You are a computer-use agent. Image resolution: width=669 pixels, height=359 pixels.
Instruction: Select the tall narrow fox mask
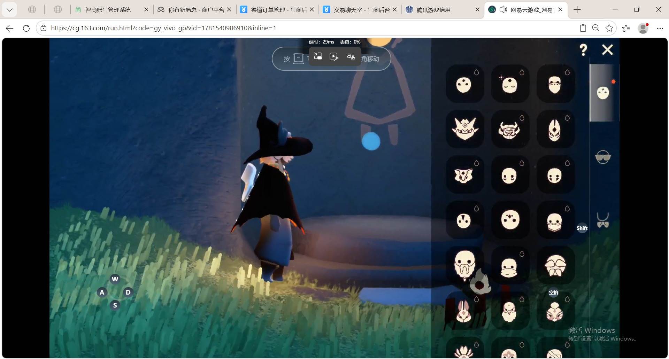[555, 129]
